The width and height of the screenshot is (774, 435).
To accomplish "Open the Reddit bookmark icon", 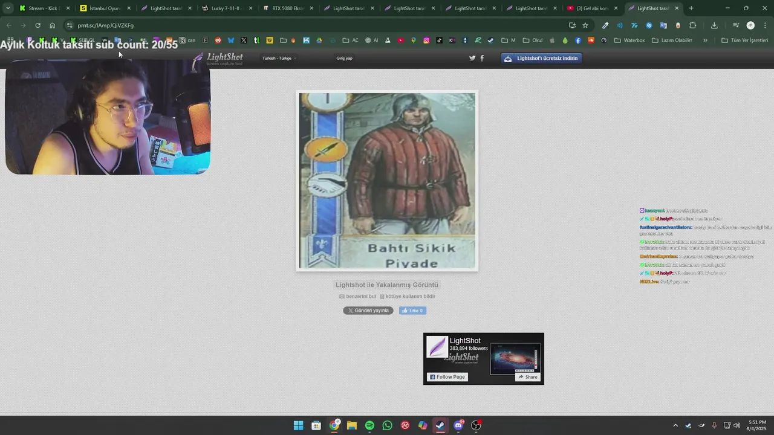I will click(218, 40).
